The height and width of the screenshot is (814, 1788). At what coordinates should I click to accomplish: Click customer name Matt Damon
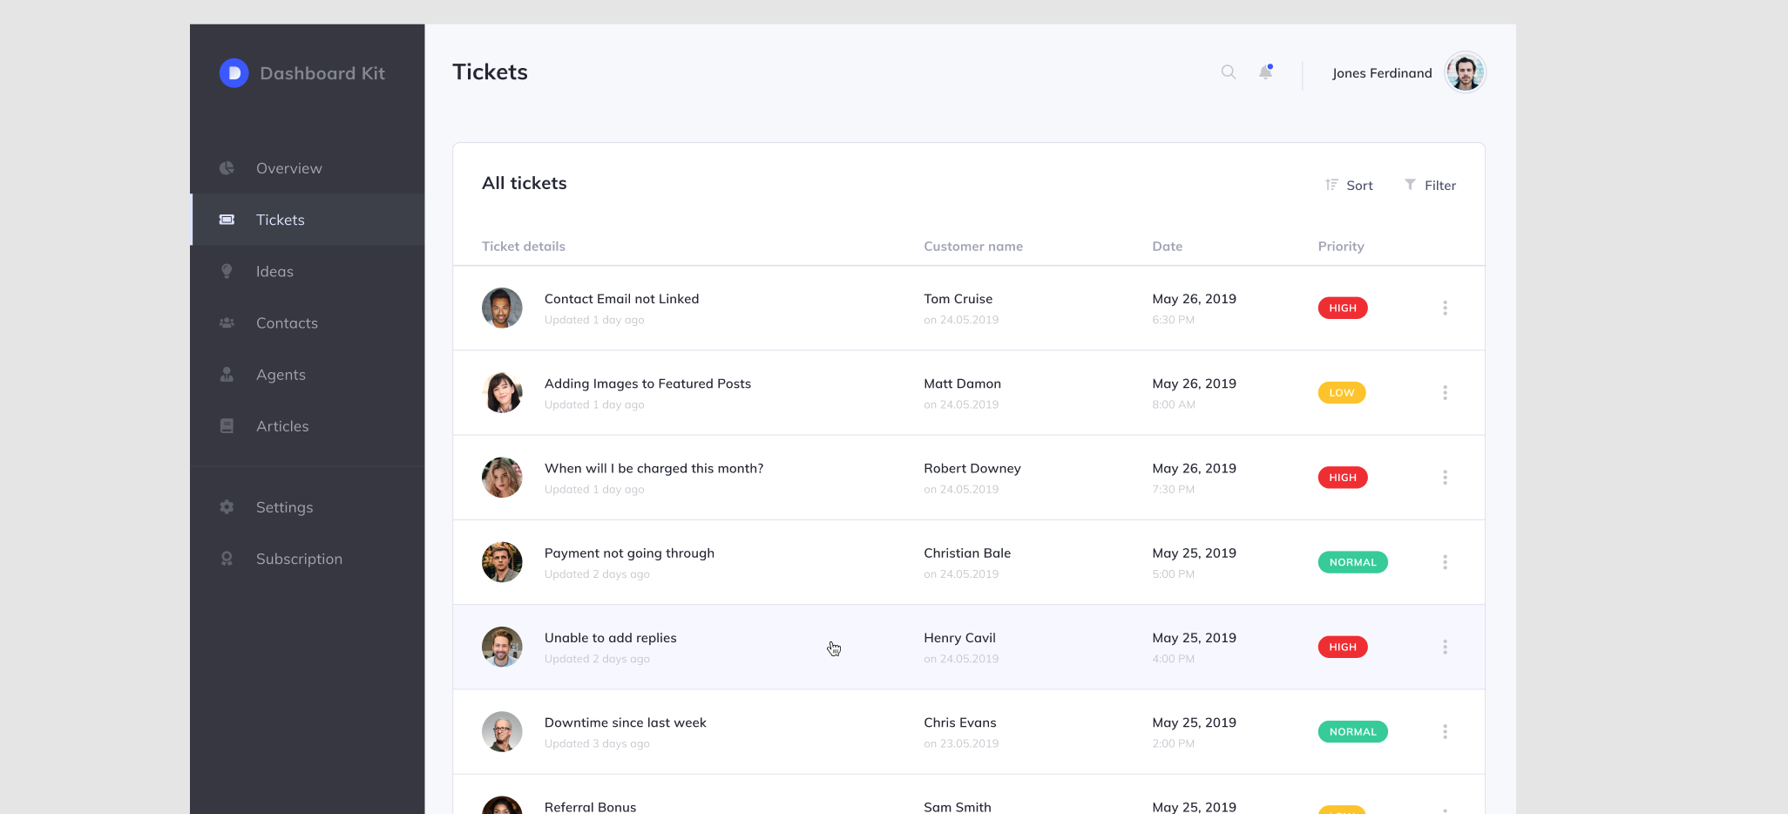click(962, 383)
